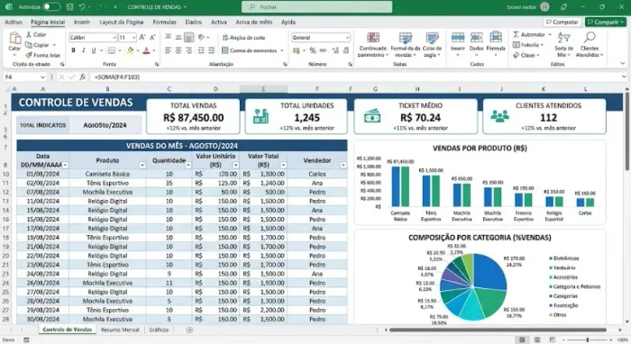
Task: Open the General number format dropdown
Action: (x=347, y=38)
